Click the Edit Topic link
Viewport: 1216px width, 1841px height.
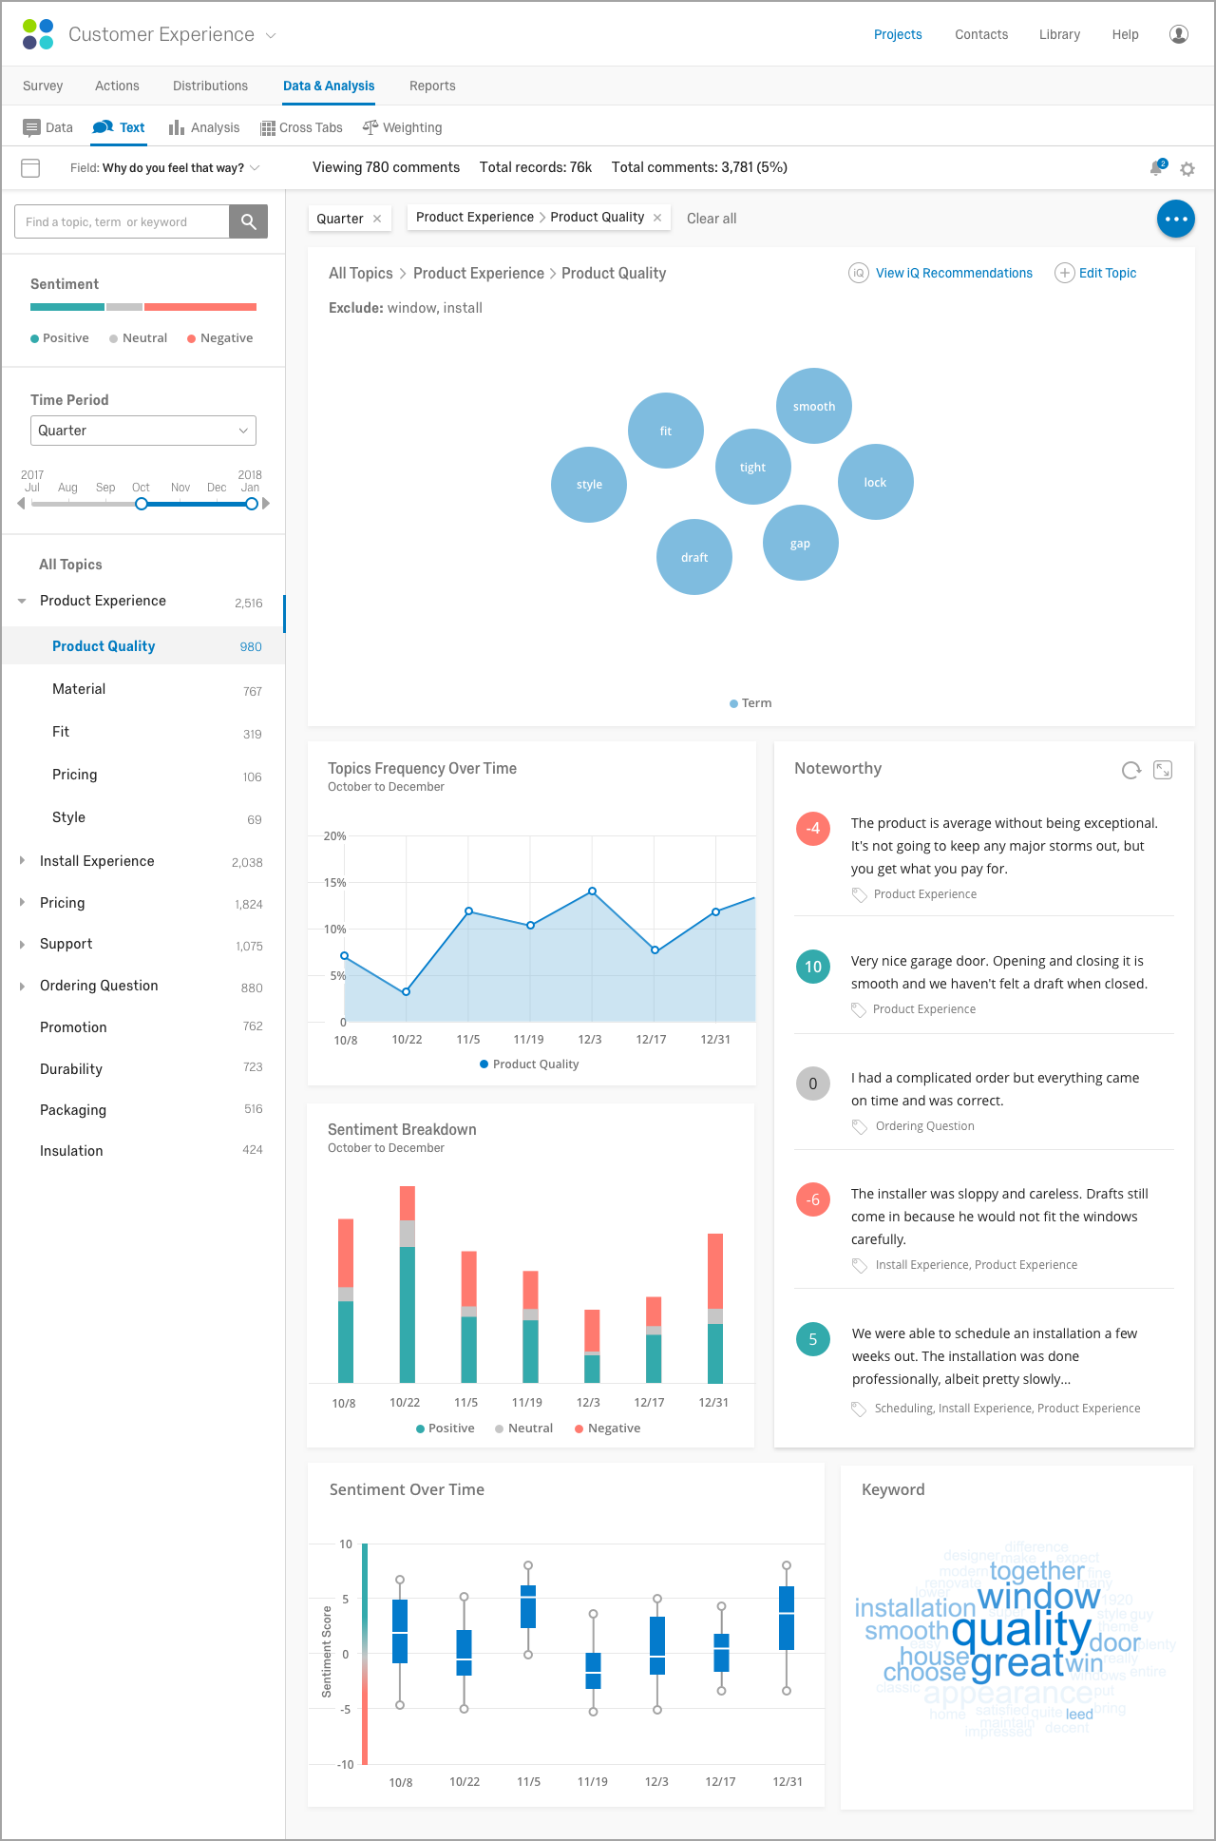click(x=1108, y=273)
